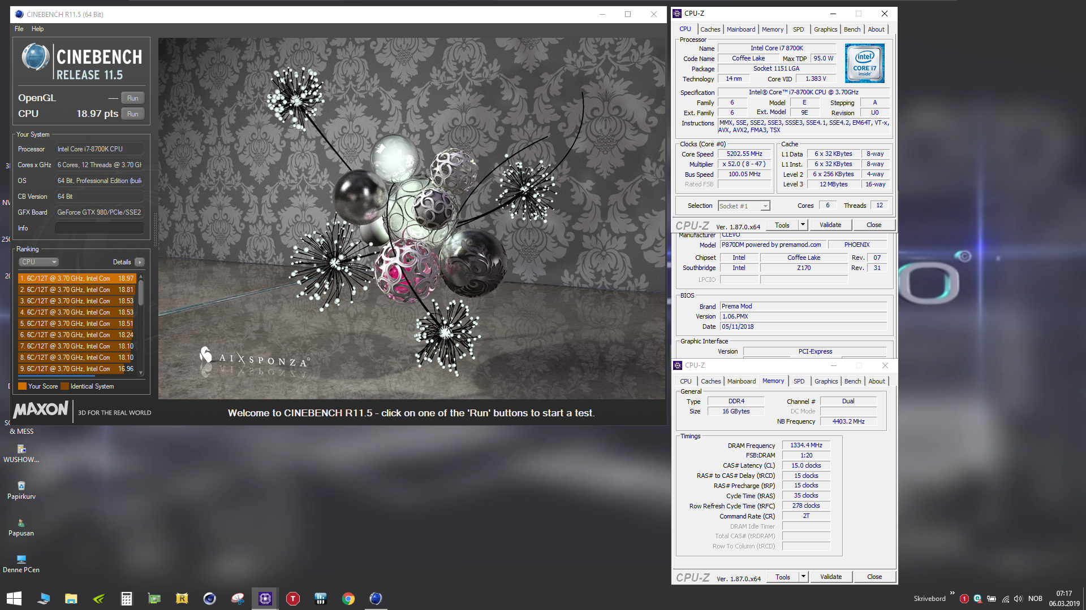The height and width of the screenshot is (610, 1086).
Task: Select the Papusan desktop icon
Action: (21, 528)
